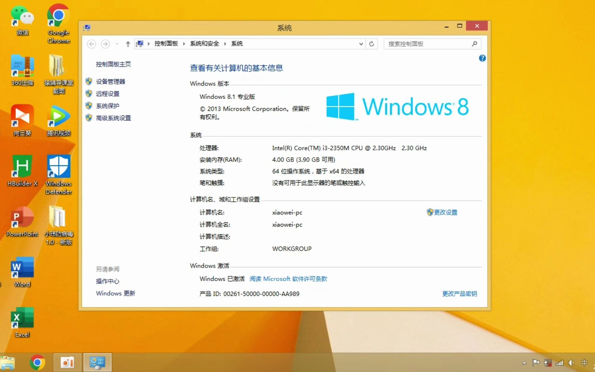Screen dimensions: 595x372
Task: Click the back navigation arrow
Action: pyautogui.click(x=91, y=44)
